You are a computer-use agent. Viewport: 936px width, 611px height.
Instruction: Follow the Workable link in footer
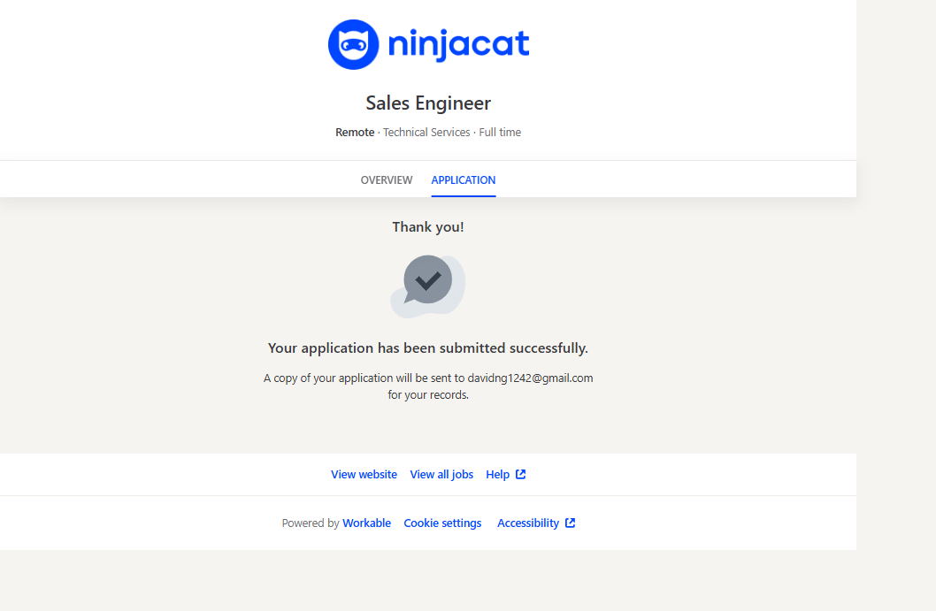[x=366, y=523]
